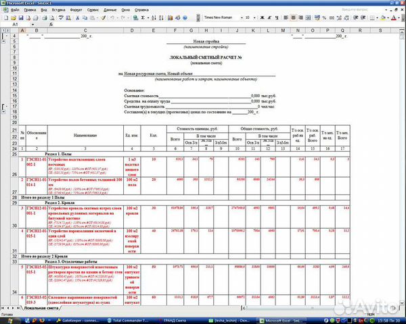Merge and center selected cells
This screenshot has height=324, width=406.
pos(308,18)
